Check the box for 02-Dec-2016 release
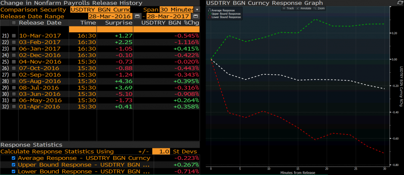The height and width of the screenshot is (175, 404). [x=14, y=55]
